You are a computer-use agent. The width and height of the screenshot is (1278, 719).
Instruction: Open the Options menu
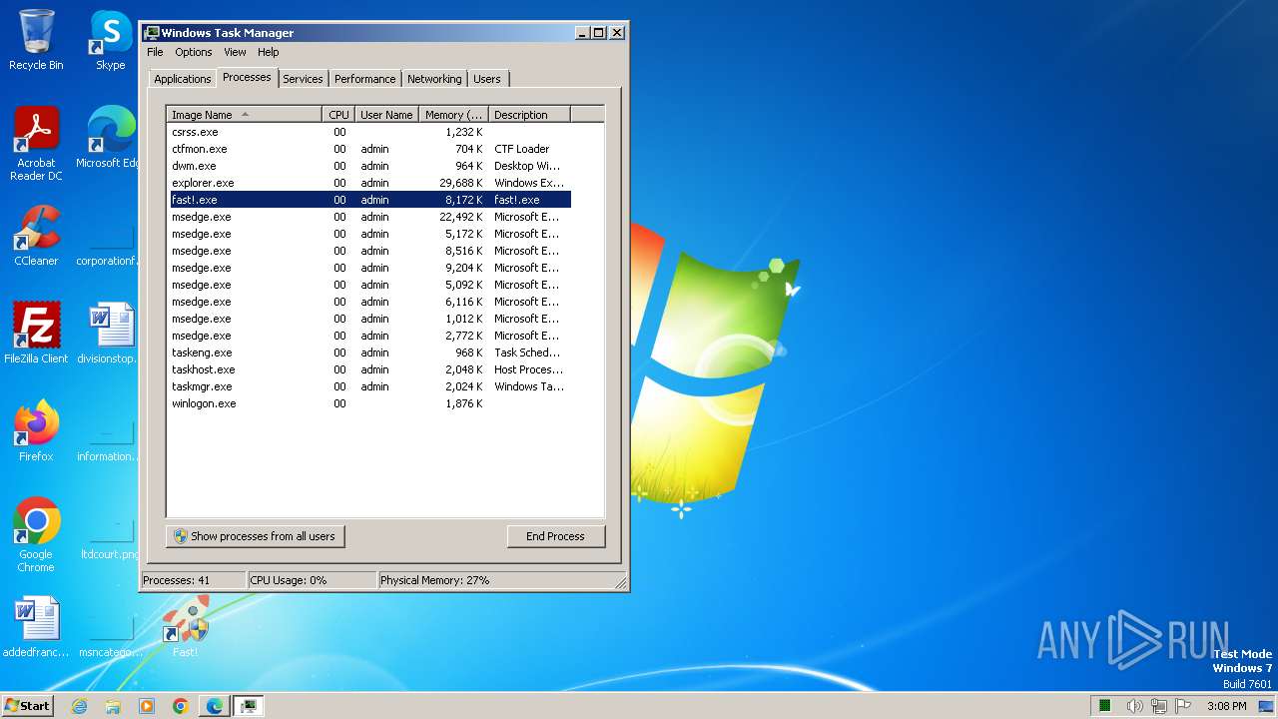[x=194, y=52]
